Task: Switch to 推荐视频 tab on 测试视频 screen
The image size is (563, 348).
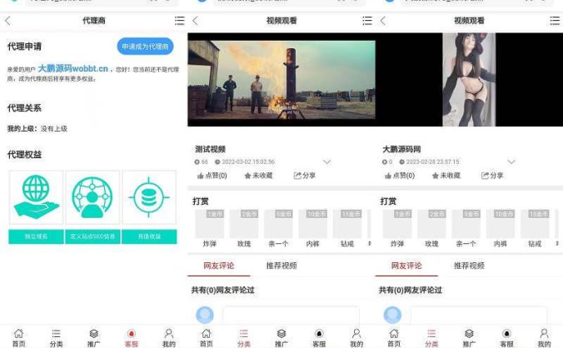Action: click(x=281, y=266)
